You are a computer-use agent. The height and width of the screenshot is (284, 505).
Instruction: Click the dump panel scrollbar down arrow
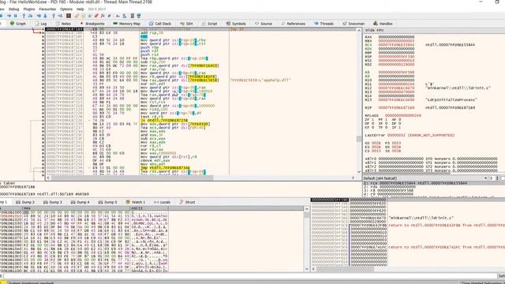coord(306,269)
